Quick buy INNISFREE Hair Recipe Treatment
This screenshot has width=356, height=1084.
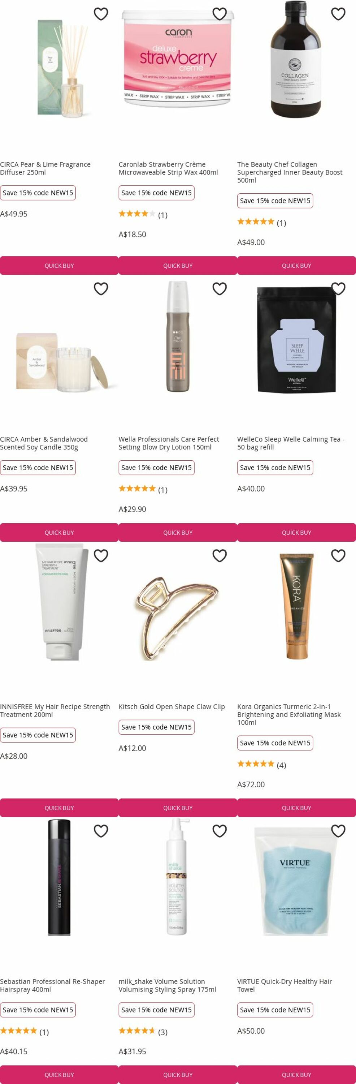pos(59,808)
